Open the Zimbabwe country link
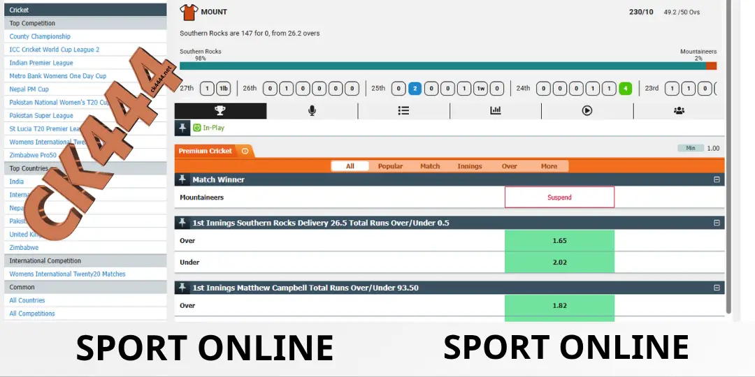This screenshot has height=377, width=755. 24,248
